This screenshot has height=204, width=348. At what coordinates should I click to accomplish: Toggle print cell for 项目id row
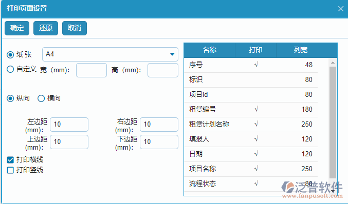pos(256,94)
